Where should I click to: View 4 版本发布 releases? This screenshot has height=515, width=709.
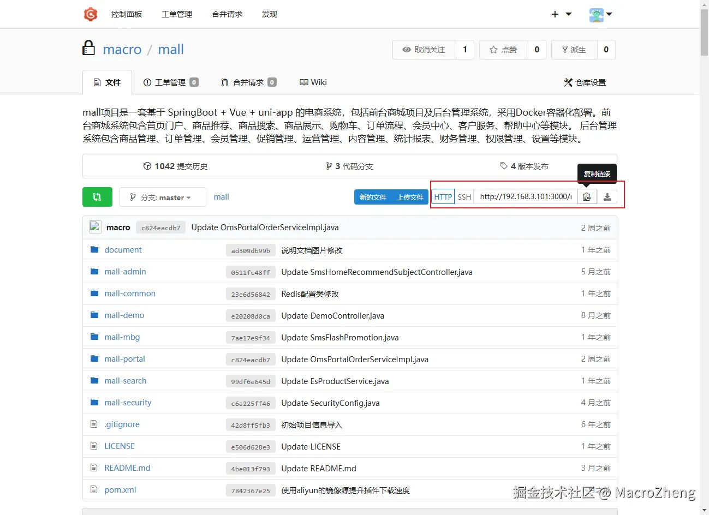(524, 166)
